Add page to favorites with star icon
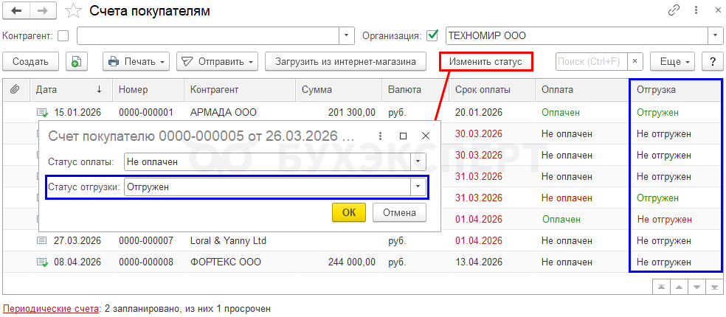This screenshot has width=726, height=317. pos(73,11)
